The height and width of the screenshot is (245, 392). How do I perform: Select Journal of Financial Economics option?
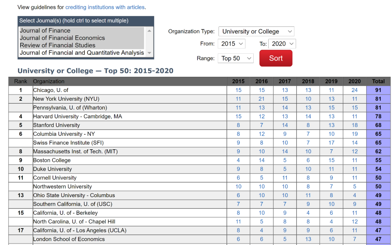coord(82,38)
